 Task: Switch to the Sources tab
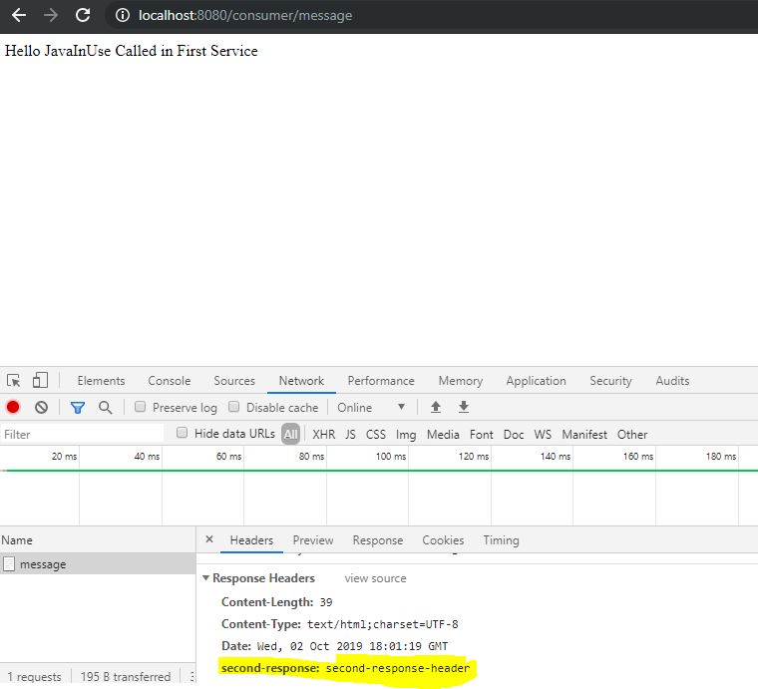[x=234, y=381]
